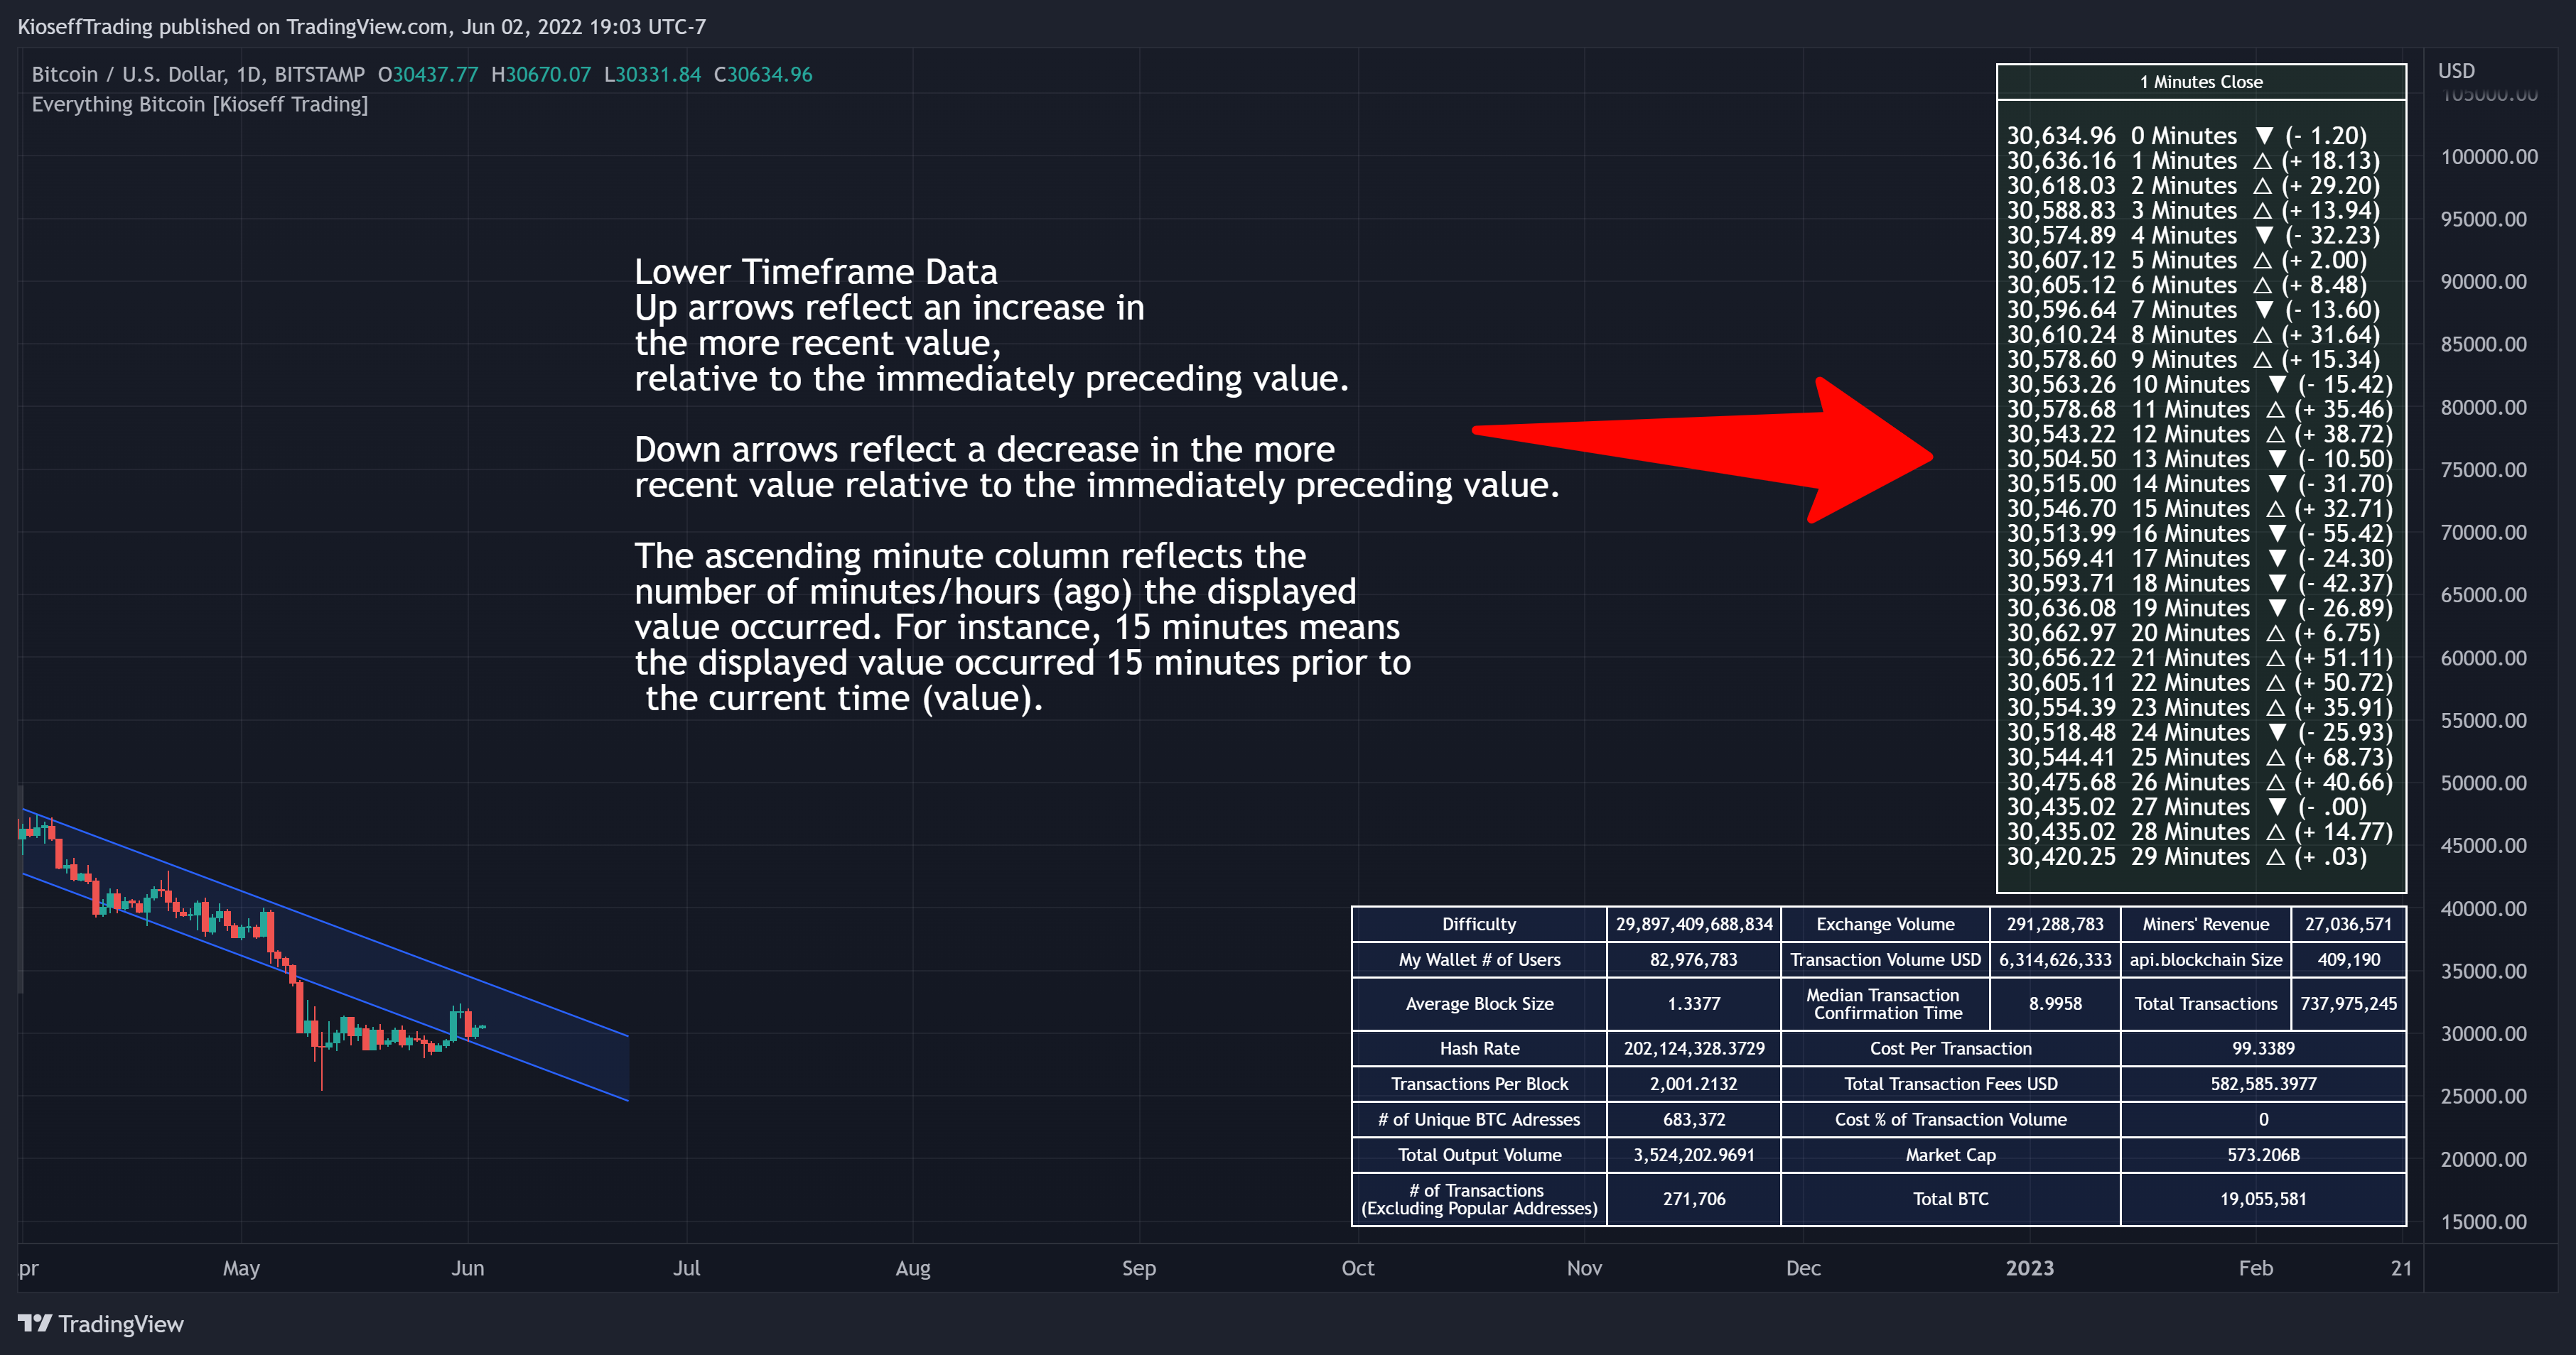
Task: Click the 'May' label on time axis
Action: [x=241, y=1268]
